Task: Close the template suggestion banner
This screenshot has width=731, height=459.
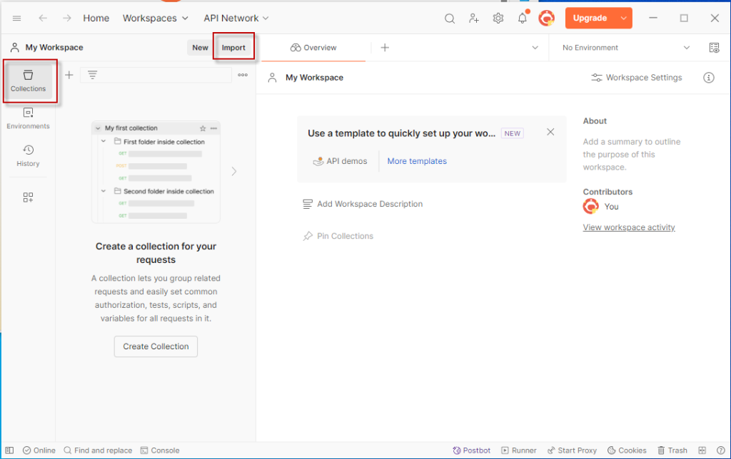Action: coord(550,132)
